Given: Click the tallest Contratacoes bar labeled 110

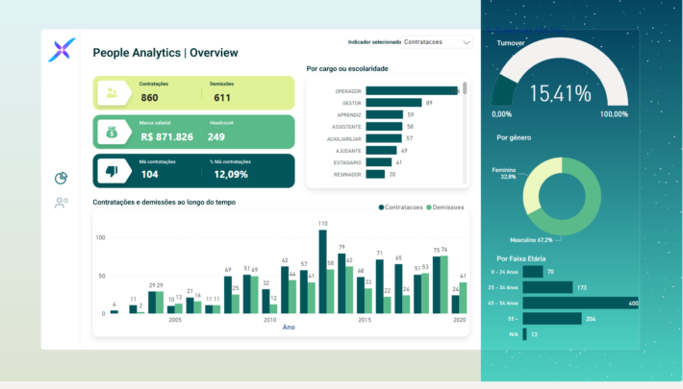Looking at the screenshot, I should pyautogui.click(x=322, y=272).
